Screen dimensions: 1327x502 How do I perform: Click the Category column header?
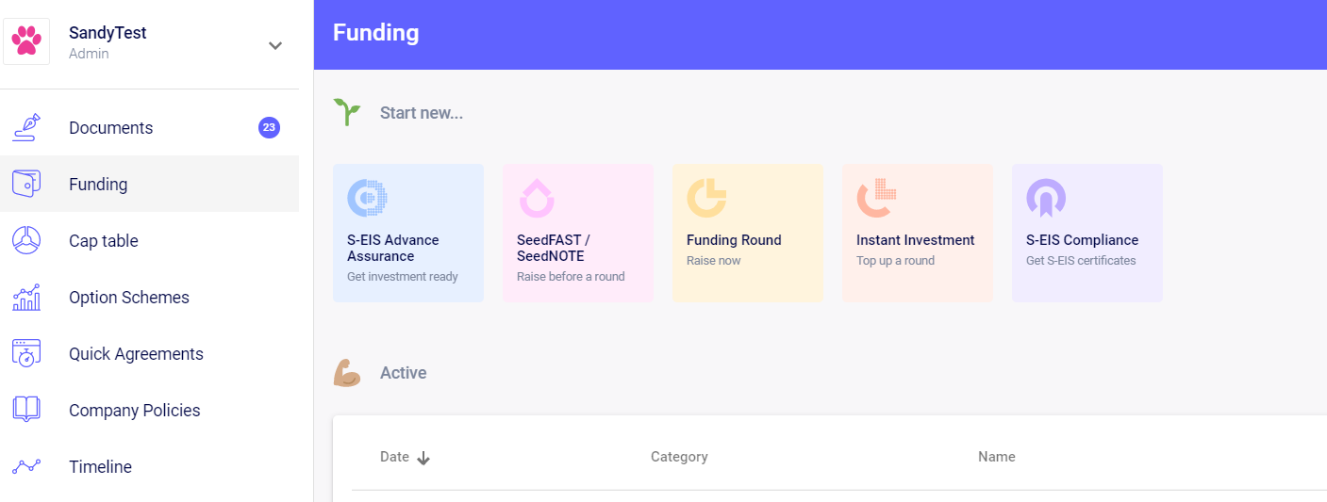click(x=679, y=457)
